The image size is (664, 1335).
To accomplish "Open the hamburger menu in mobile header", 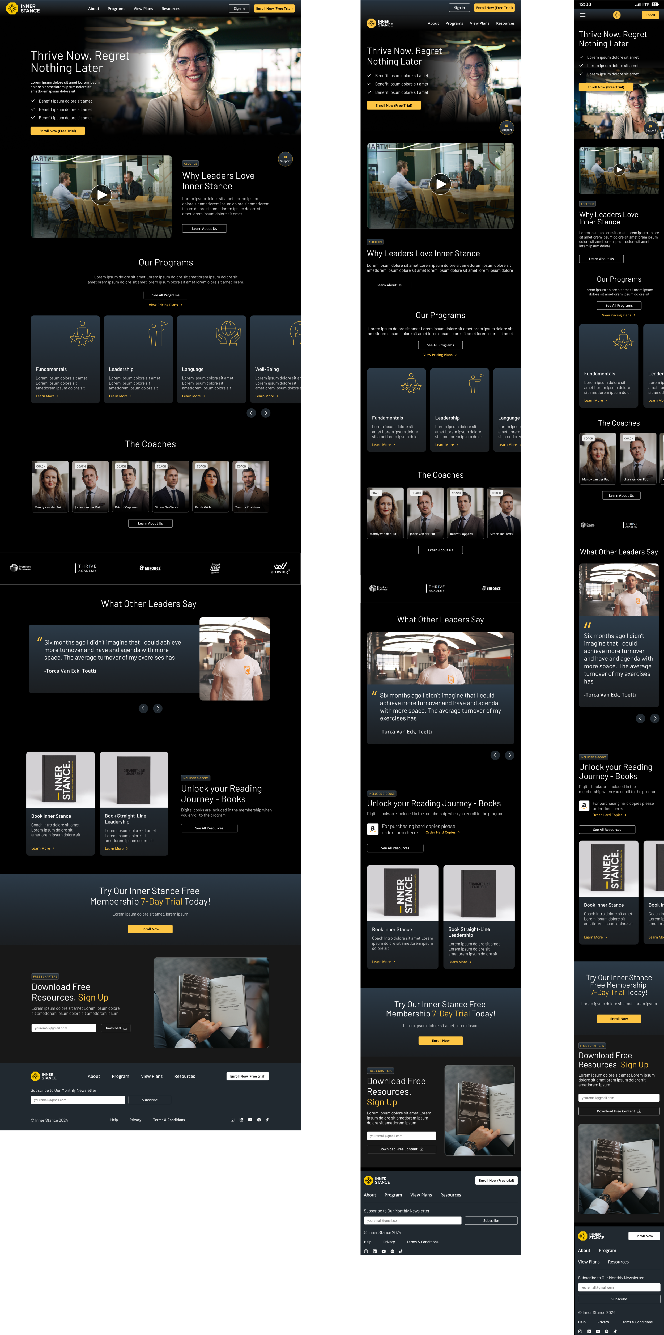I will (583, 15).
